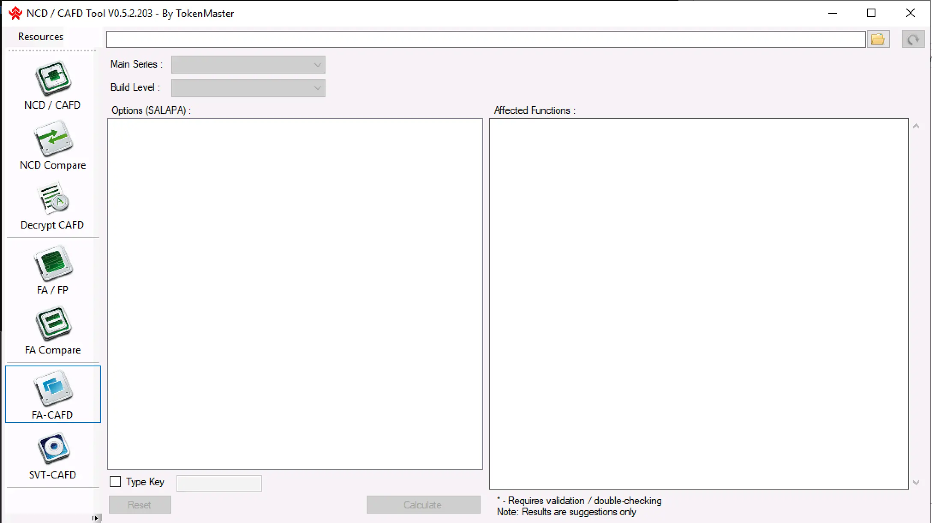The image size is (932, 523).
Task: Click the Resources sidebar header
Action: pos(41,37)
